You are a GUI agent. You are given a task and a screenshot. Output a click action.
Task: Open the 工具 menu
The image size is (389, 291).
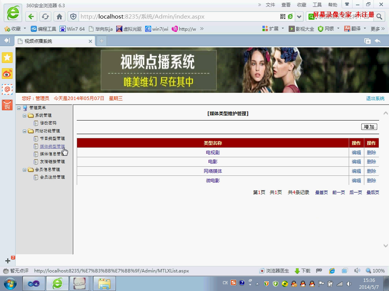317,5
